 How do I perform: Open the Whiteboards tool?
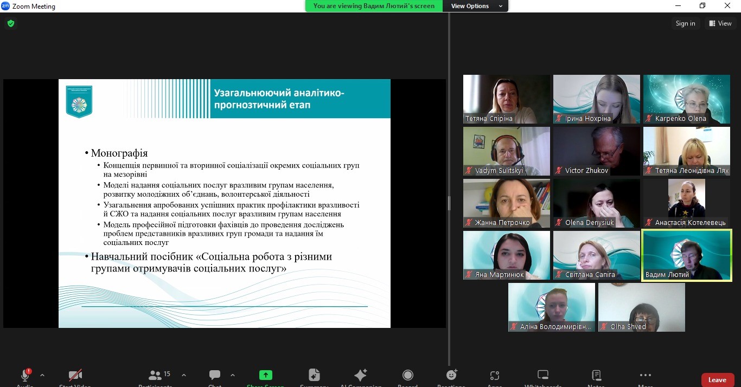542,376
